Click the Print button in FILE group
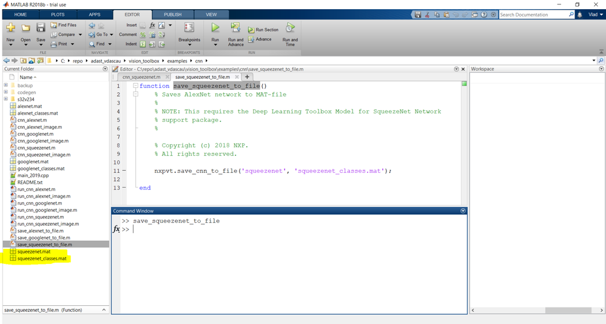The image size is (606, 324). click(59, 44)
